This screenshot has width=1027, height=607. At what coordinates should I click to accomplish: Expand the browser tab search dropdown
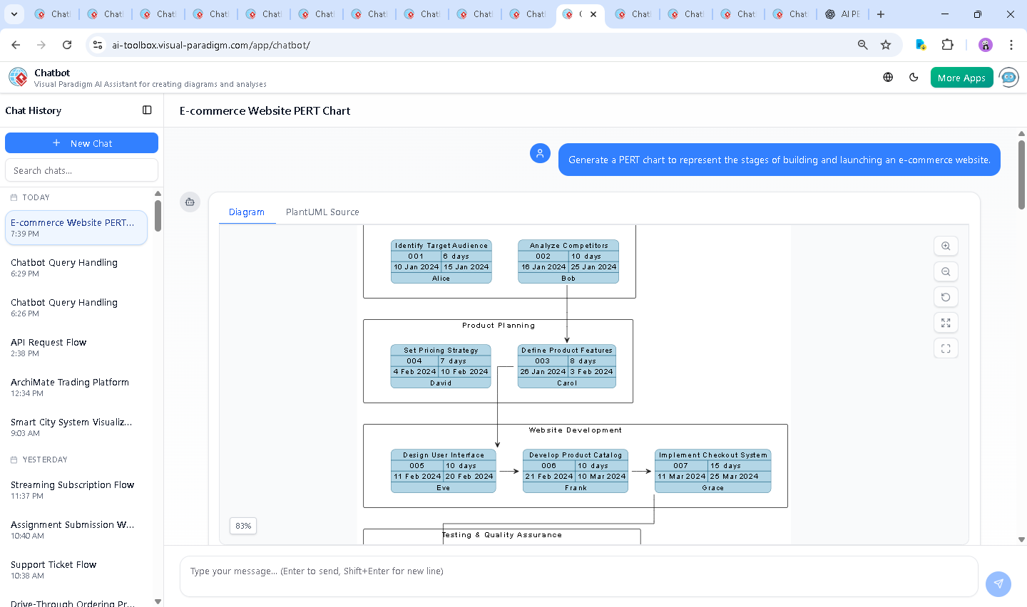tap(14, 14)
